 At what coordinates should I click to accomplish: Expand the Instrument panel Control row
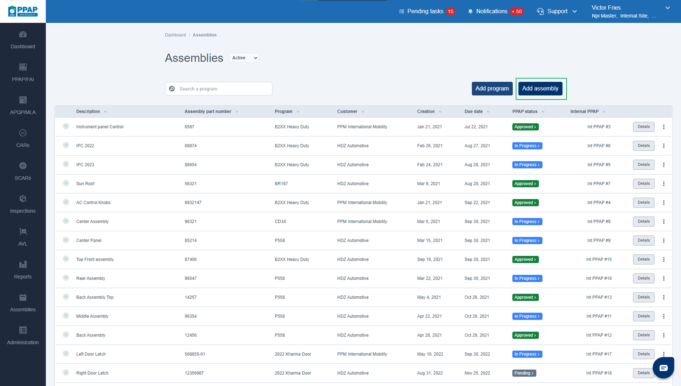click(x=66, y=127)
